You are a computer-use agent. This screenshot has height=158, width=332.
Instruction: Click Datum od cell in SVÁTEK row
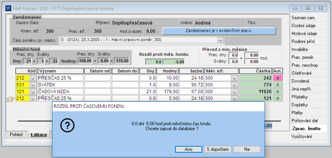(x=98, y=85)
